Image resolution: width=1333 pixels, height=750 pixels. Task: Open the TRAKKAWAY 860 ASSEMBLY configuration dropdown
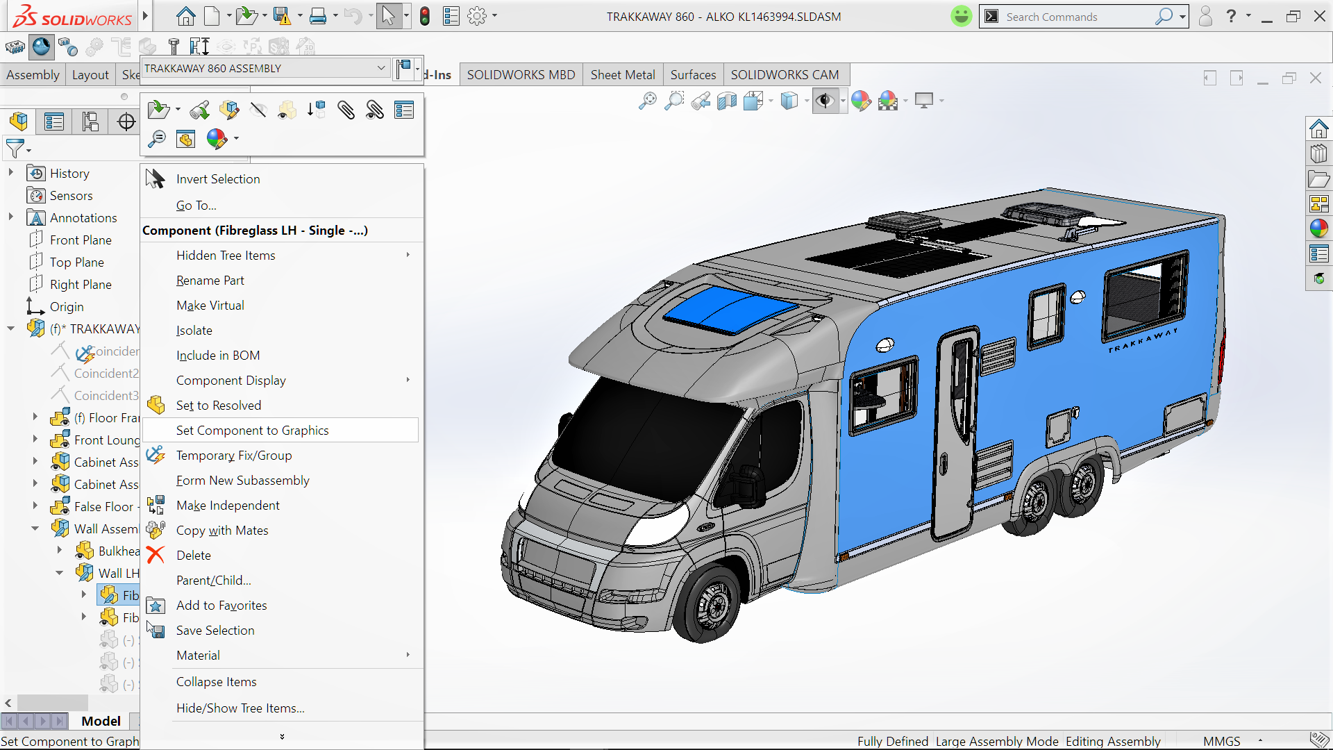380,67
